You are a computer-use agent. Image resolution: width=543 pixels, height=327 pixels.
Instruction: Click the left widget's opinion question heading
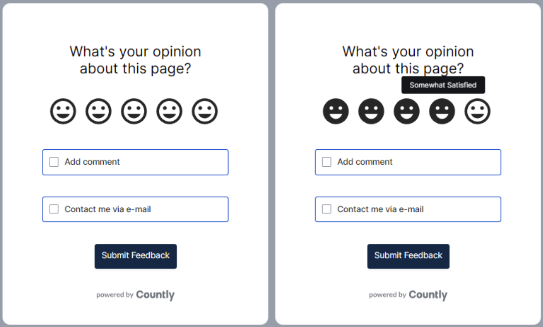pos(135,60)
